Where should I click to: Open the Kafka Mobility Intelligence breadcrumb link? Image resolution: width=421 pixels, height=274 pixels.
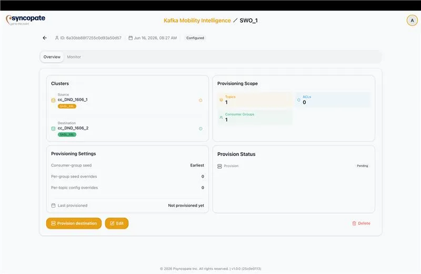point(197,21)
